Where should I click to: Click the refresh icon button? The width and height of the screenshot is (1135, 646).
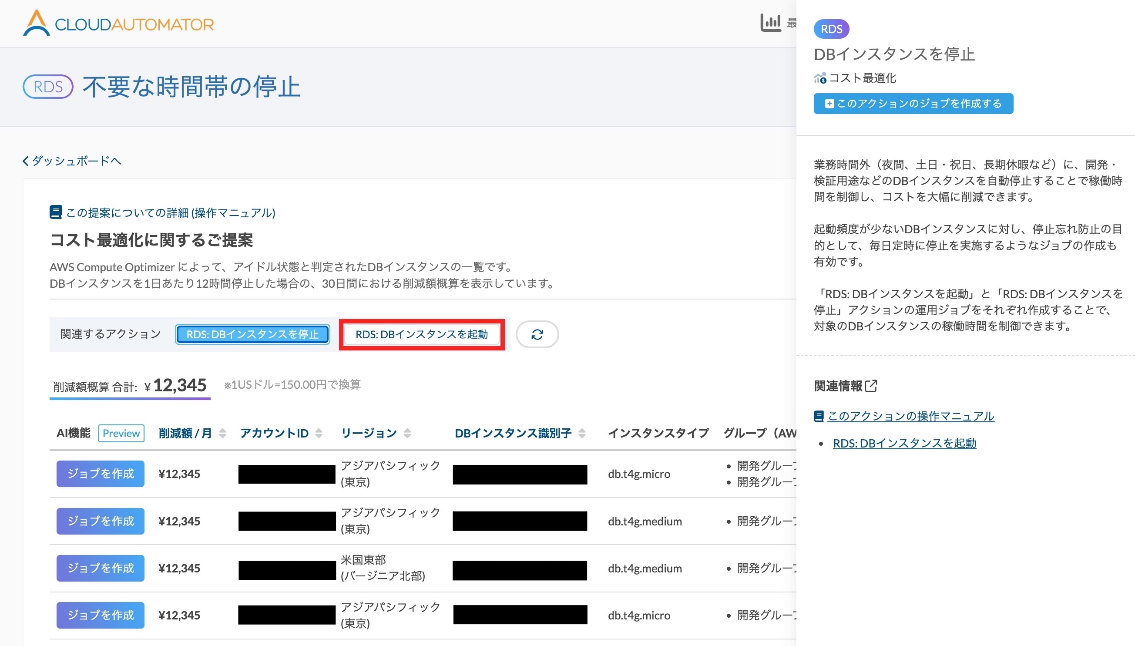click(x=537, y=334)
